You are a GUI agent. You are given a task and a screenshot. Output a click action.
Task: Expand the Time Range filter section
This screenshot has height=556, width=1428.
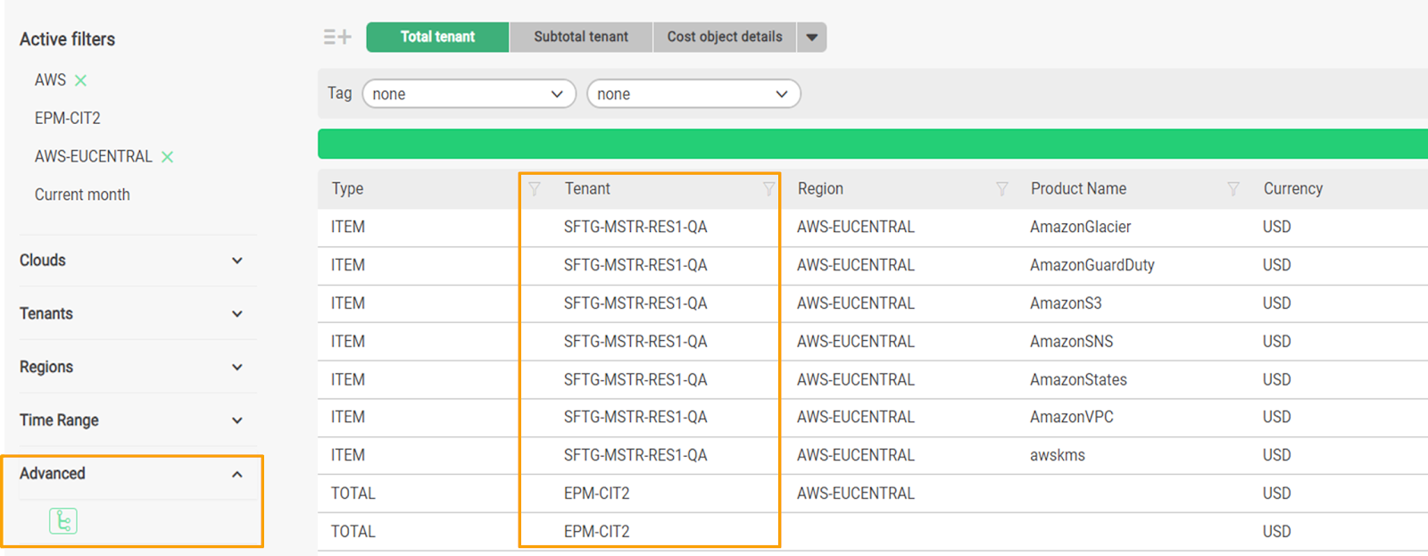[x=237, y=420]
